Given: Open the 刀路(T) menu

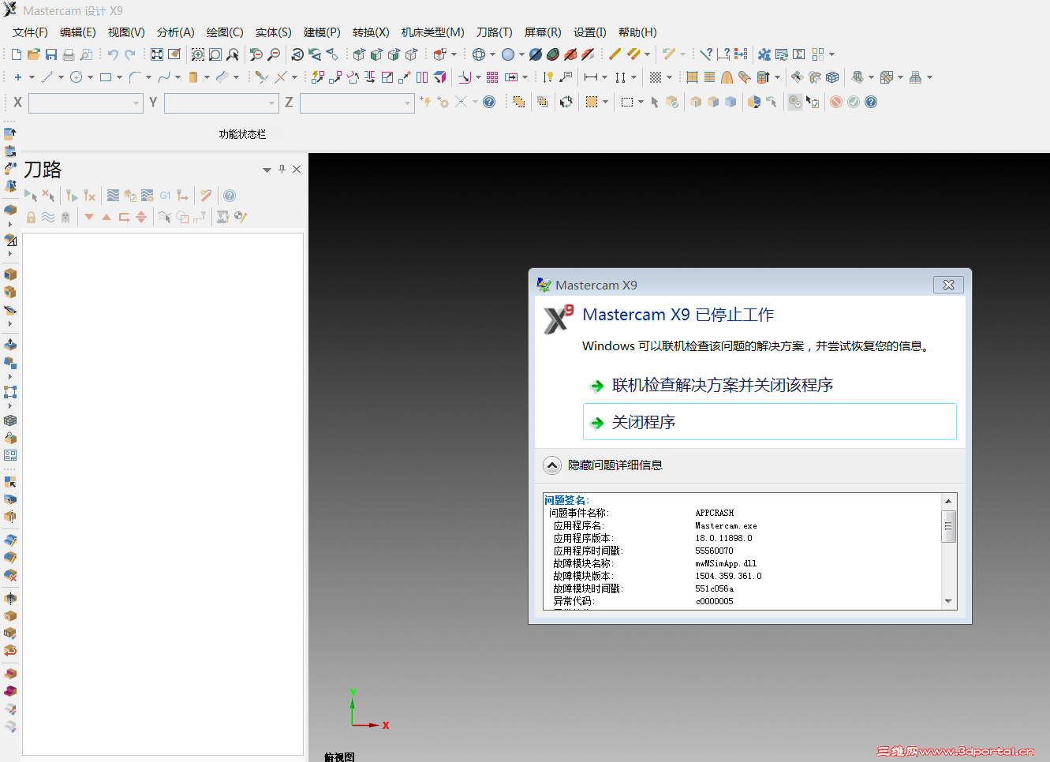Looking at the screenshot, I should [494, 32].
